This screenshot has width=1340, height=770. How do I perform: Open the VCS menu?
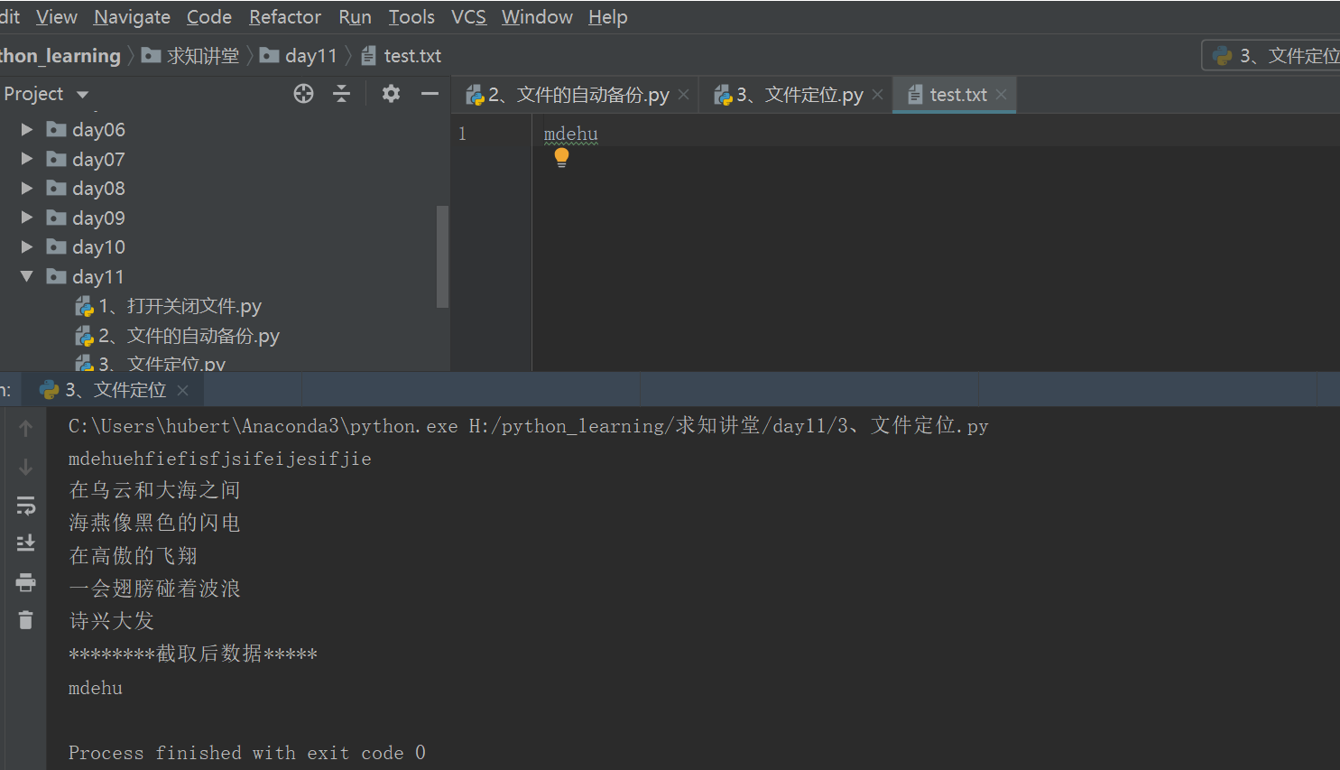pyautogui.click(x=468, y=17)
